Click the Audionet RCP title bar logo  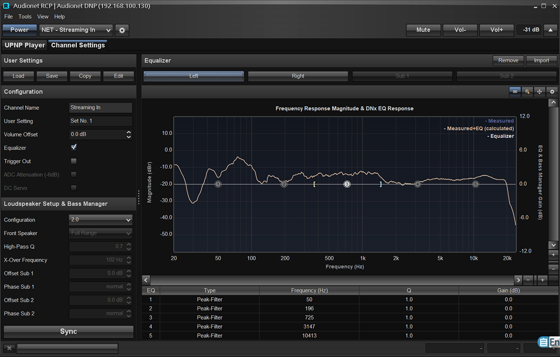6,6
